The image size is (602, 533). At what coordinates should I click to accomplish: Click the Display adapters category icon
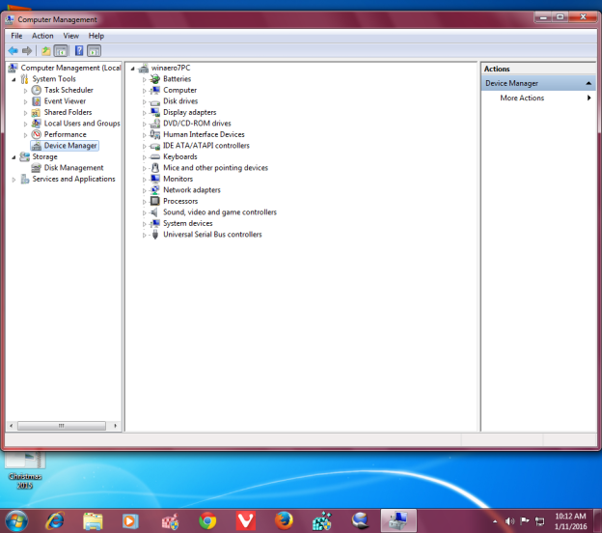(155, 112)
